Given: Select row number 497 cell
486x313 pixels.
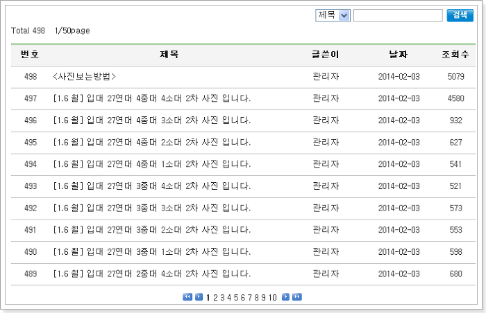Looking at the screenshot, I should click(31, 98).
